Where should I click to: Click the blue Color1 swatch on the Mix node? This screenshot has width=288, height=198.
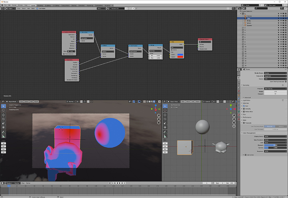180,55
